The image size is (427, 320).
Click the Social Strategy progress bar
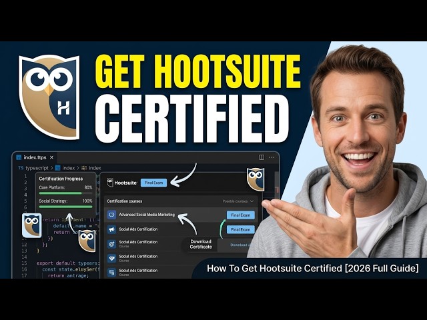(65, 207)
